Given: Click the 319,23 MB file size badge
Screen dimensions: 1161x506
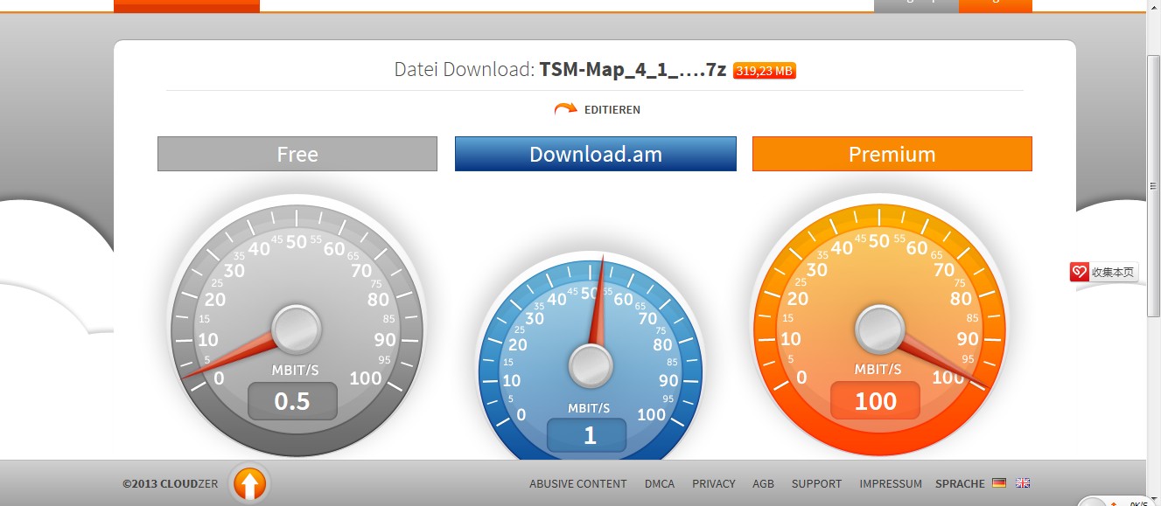Looking at the screenshot, I should [765, 71].
